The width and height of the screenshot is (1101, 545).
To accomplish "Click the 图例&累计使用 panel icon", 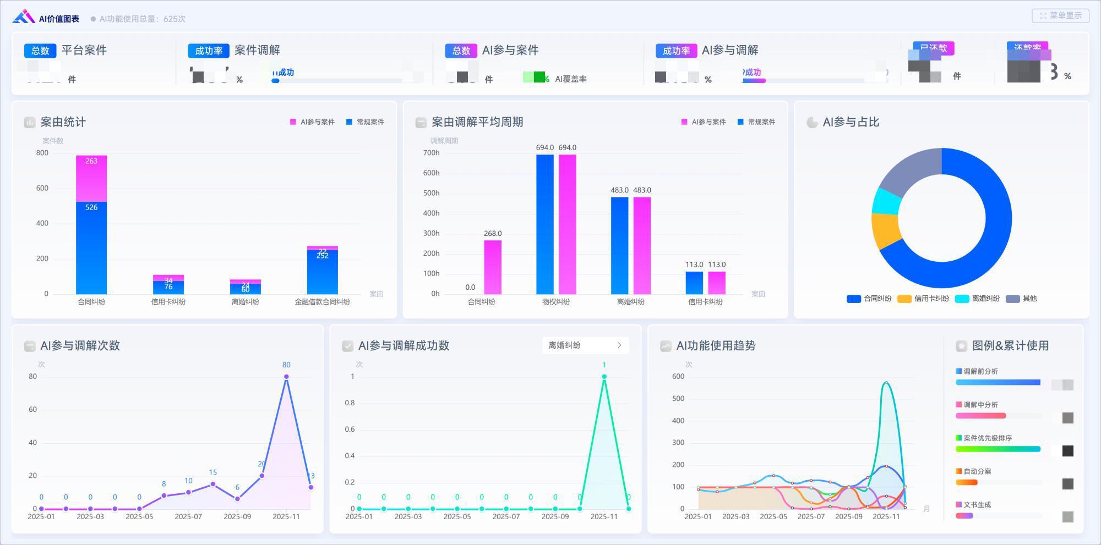I will 961,346.
